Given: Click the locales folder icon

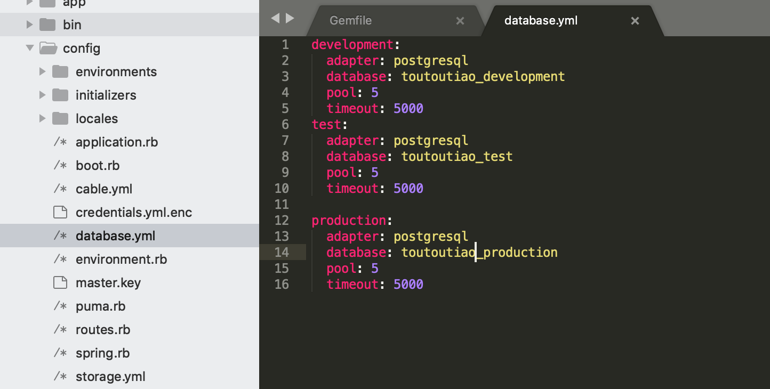Looking at the screenshot, I should tap(60, 118).
